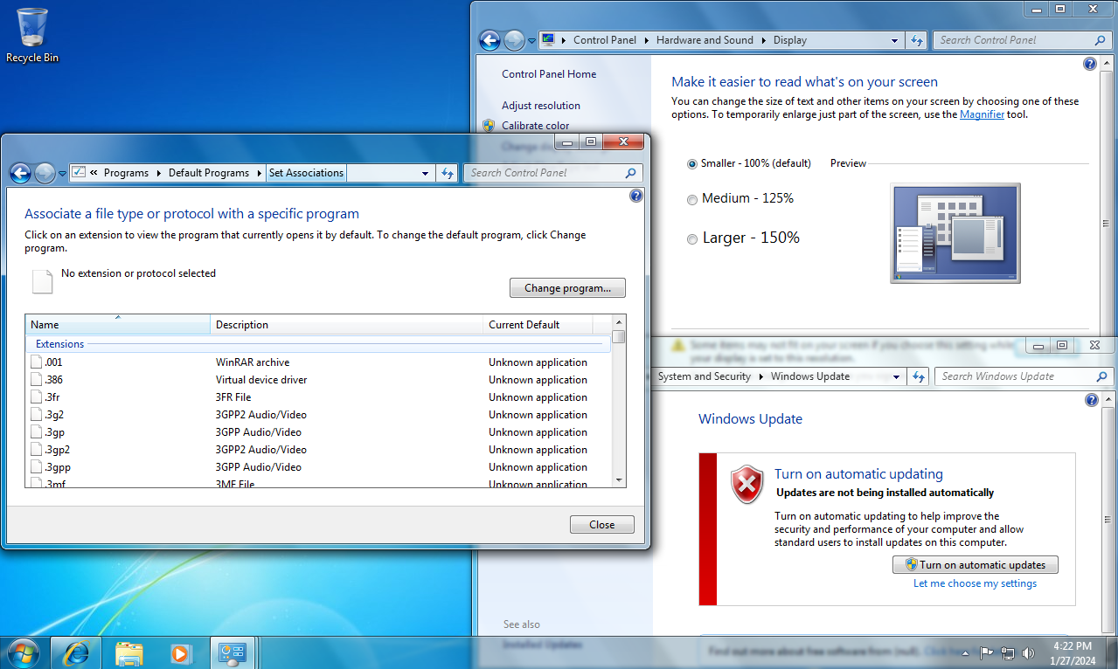Image resolution: width=1118 pixels, height=669 pixels.
Task: Select the .386 Virtual device driver row
Action: (x=318, y=380)
